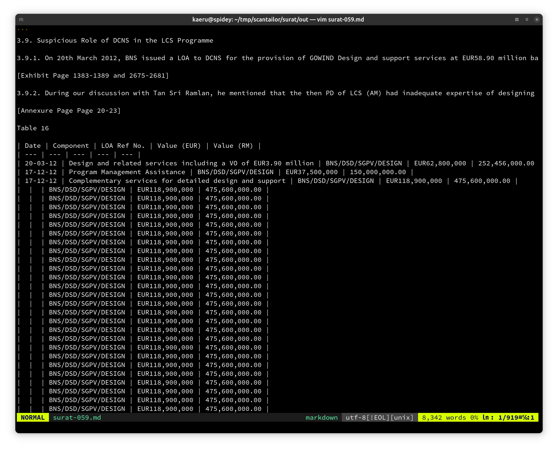Open the terminal hamburger menu
Image resolution: width=558 pixels, height=450 pixels.
point(527,20)
